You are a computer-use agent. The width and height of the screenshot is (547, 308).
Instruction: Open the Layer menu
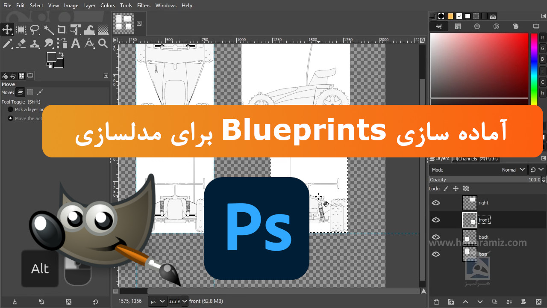(89, 6)
